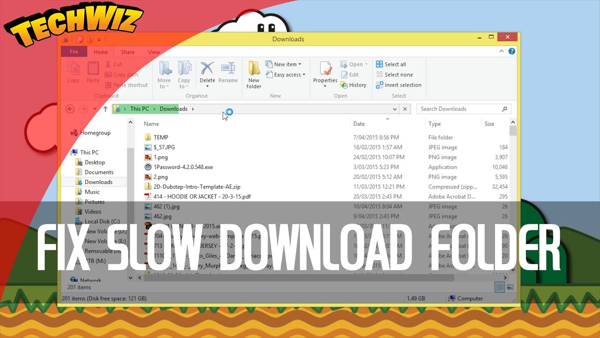The width and height of the screenshot is (600, 338).
Task: Select 2D-Dubstep-Intro-Template-AE.zip
Action: [325, 187]
